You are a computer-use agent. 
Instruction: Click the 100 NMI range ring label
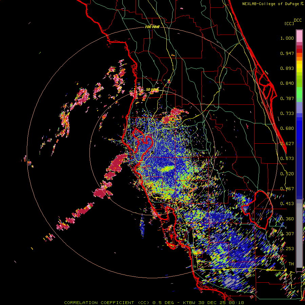pyautogui.click(x=152, y=27)
